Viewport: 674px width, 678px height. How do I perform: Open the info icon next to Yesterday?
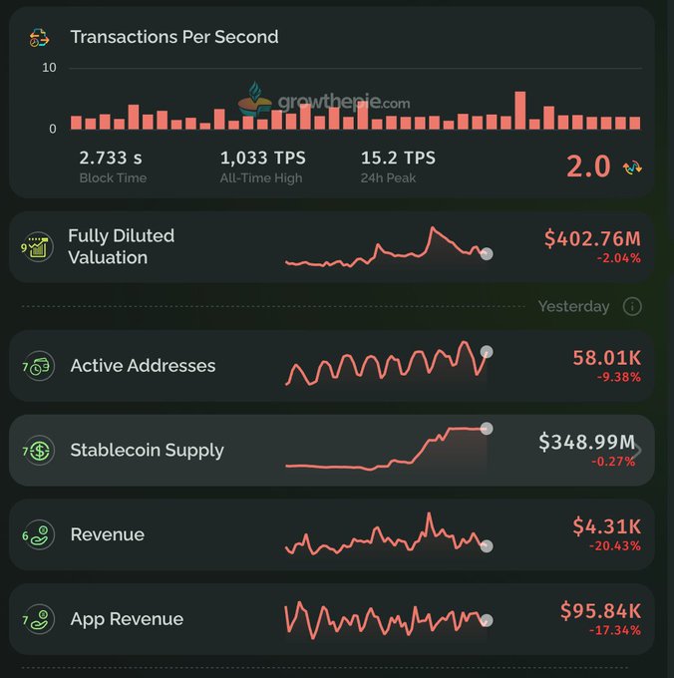pos(632,306)
